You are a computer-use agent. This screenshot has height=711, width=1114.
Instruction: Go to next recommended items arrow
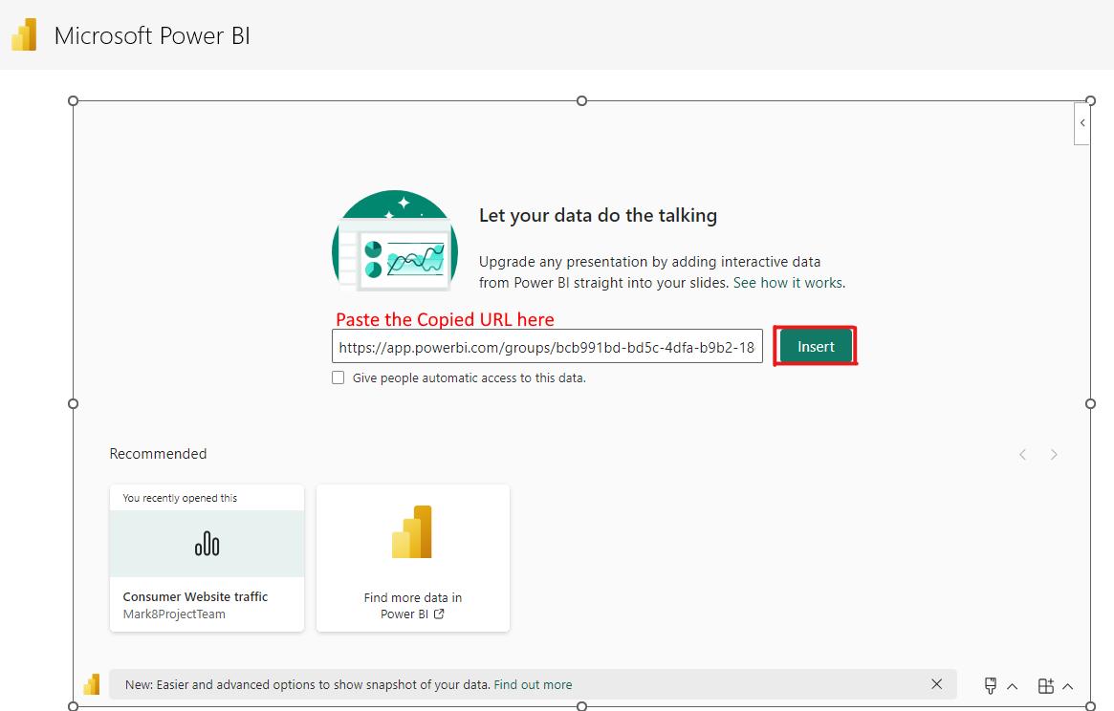1054,455
